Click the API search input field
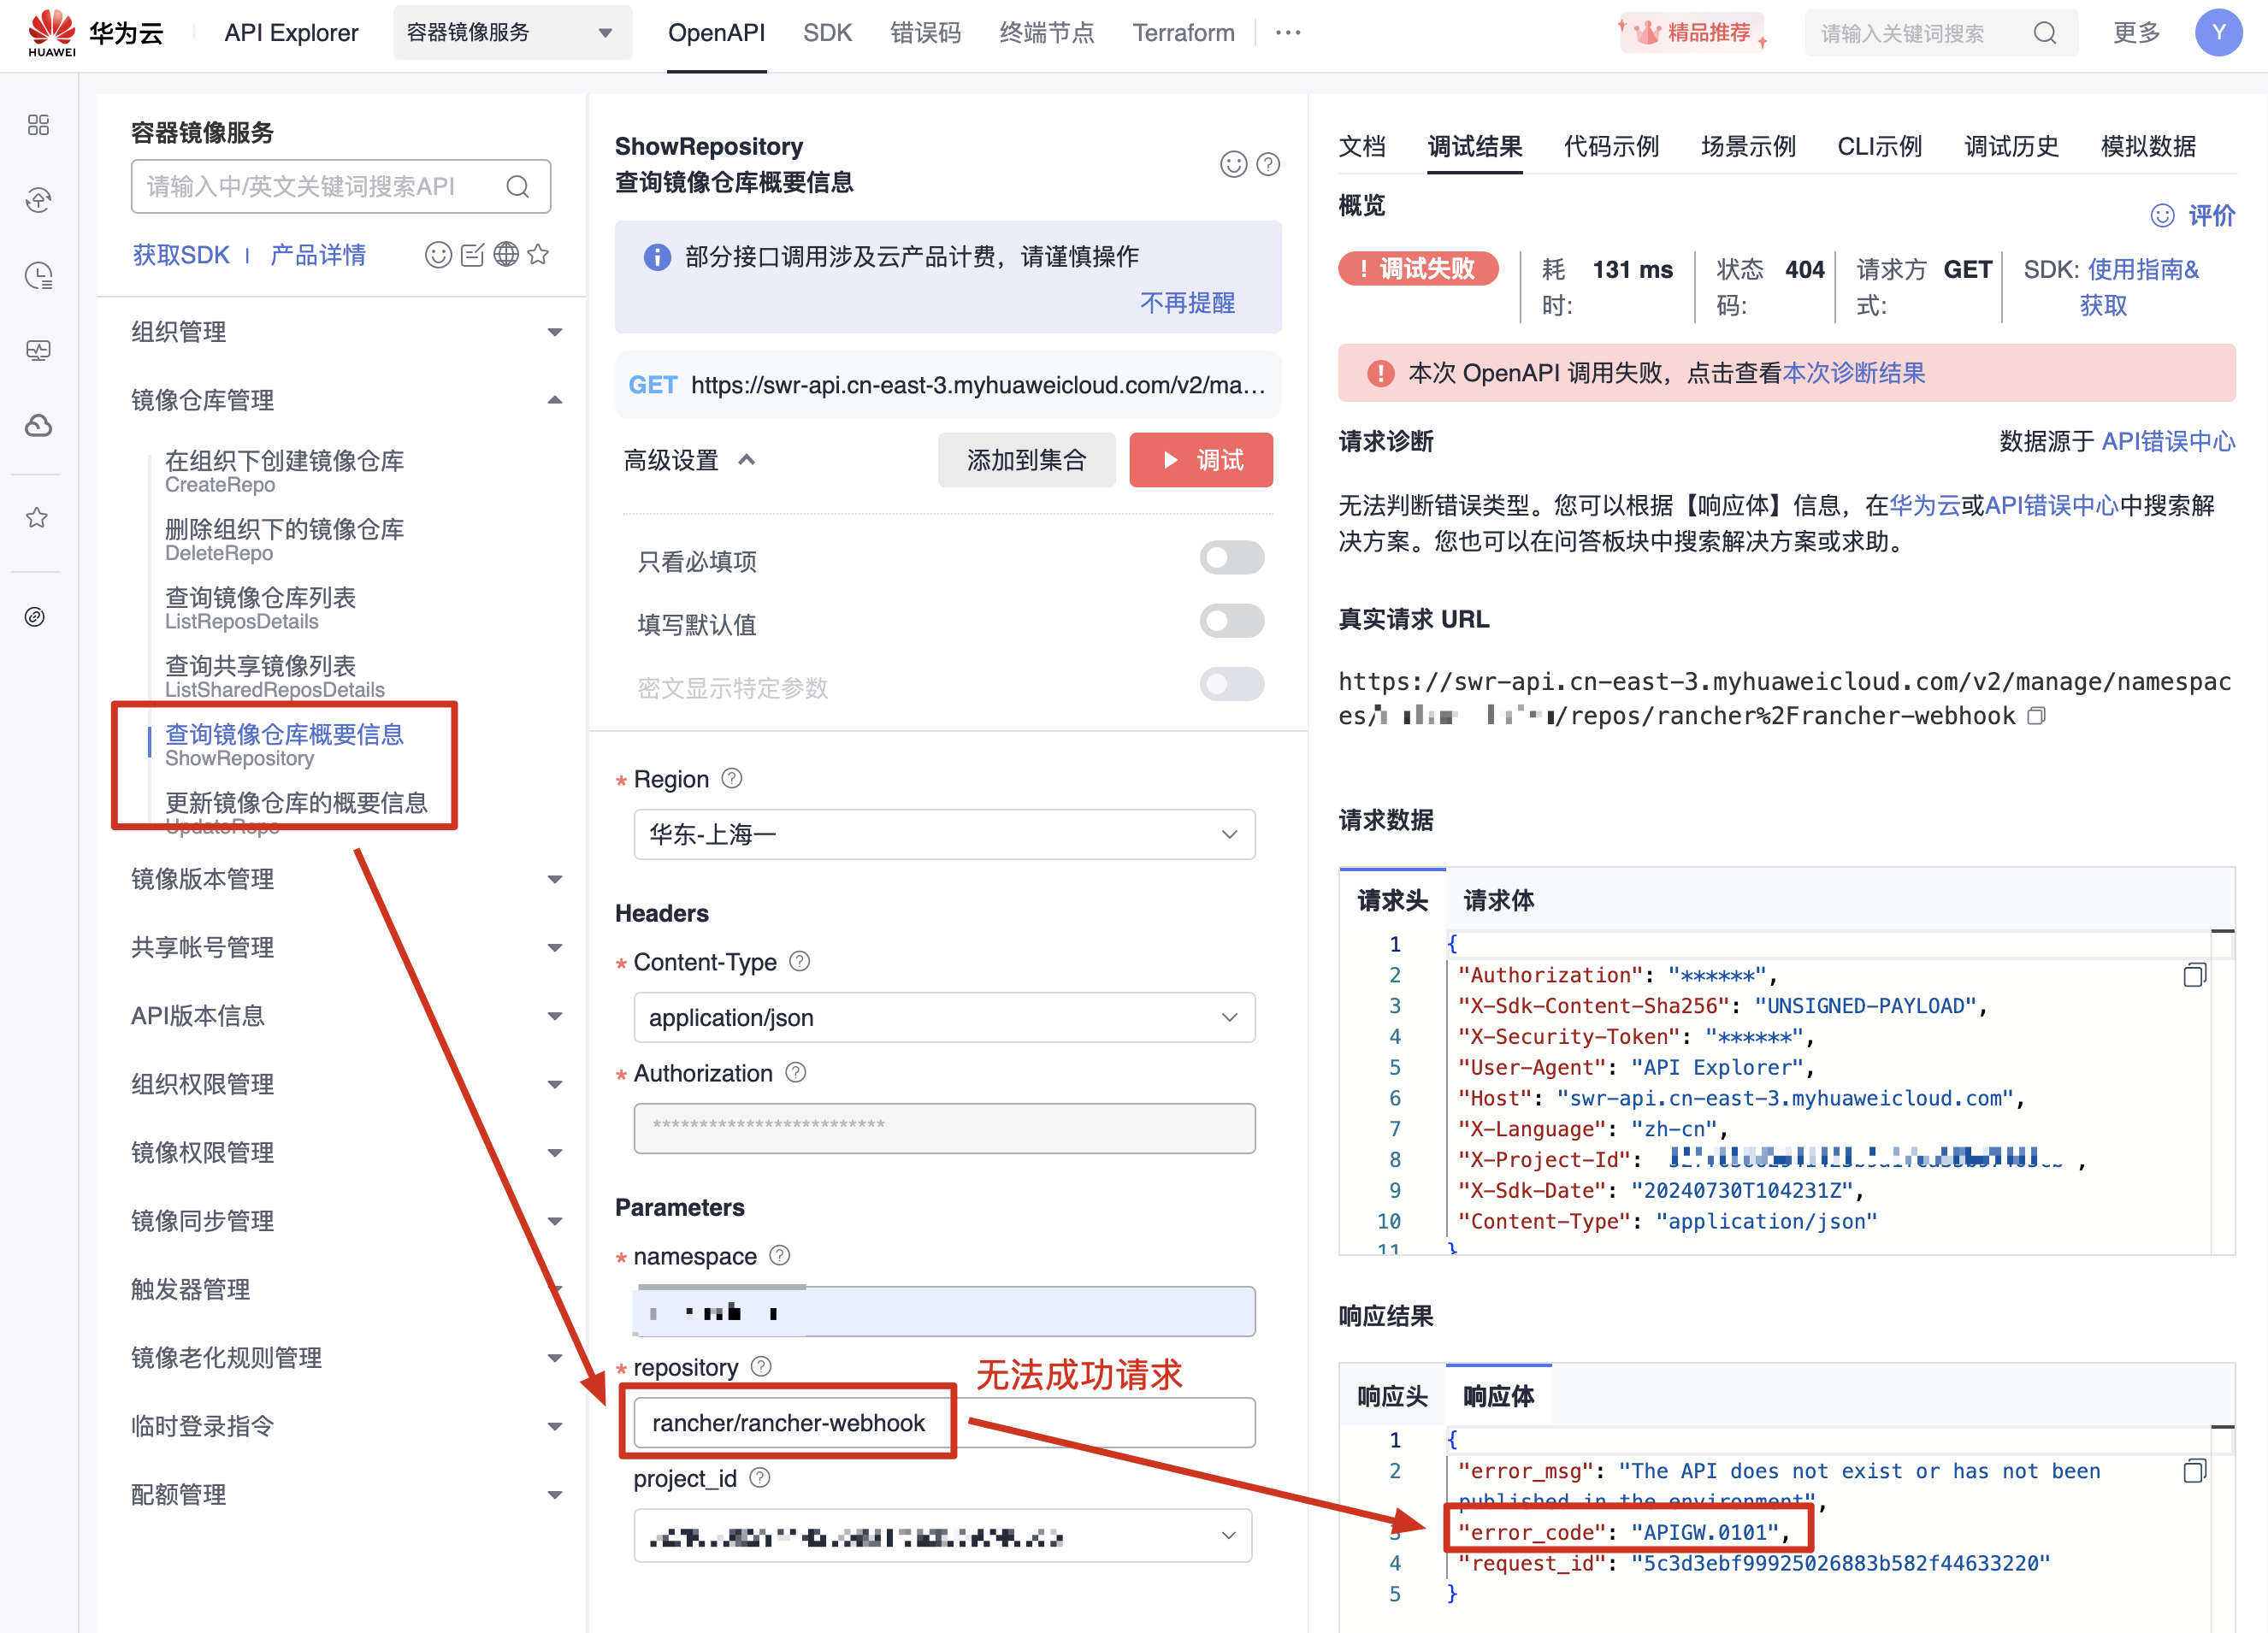 (340, 187)
